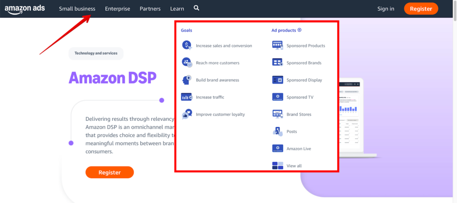Click the Brand Stores icon
Screen dimensions: 457x203
click(x=278, y=114)
